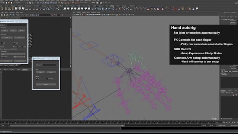Open the Control Color dropdown

click(19, 57)
